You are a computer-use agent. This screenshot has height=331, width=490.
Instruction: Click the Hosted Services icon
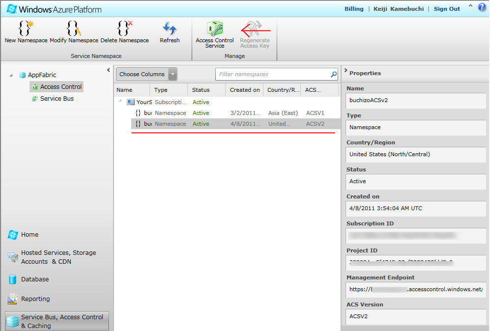(x=12, y=257)
